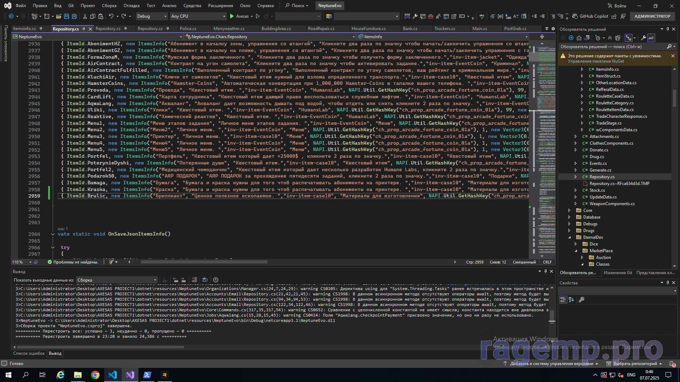Comment out selected lines icon
The width and height of the screenshot is (680, 382).
pyautogui.click(x=553, y=16)
